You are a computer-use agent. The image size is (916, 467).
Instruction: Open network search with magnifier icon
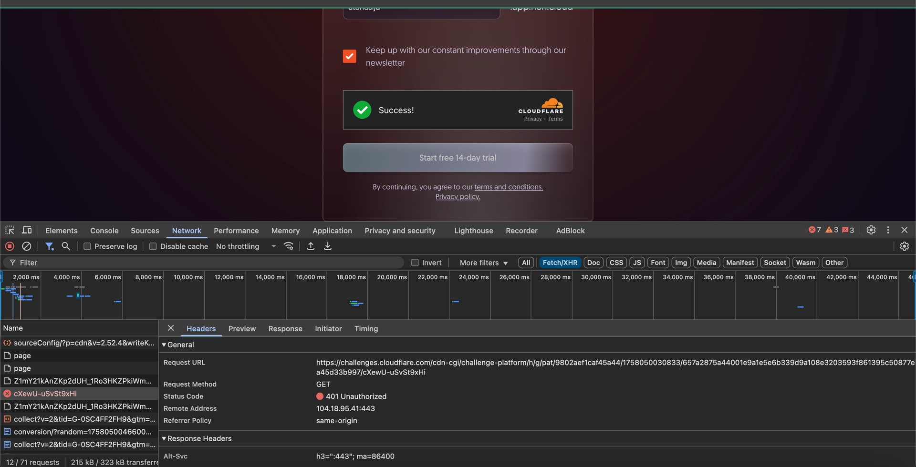coord(66,246)
